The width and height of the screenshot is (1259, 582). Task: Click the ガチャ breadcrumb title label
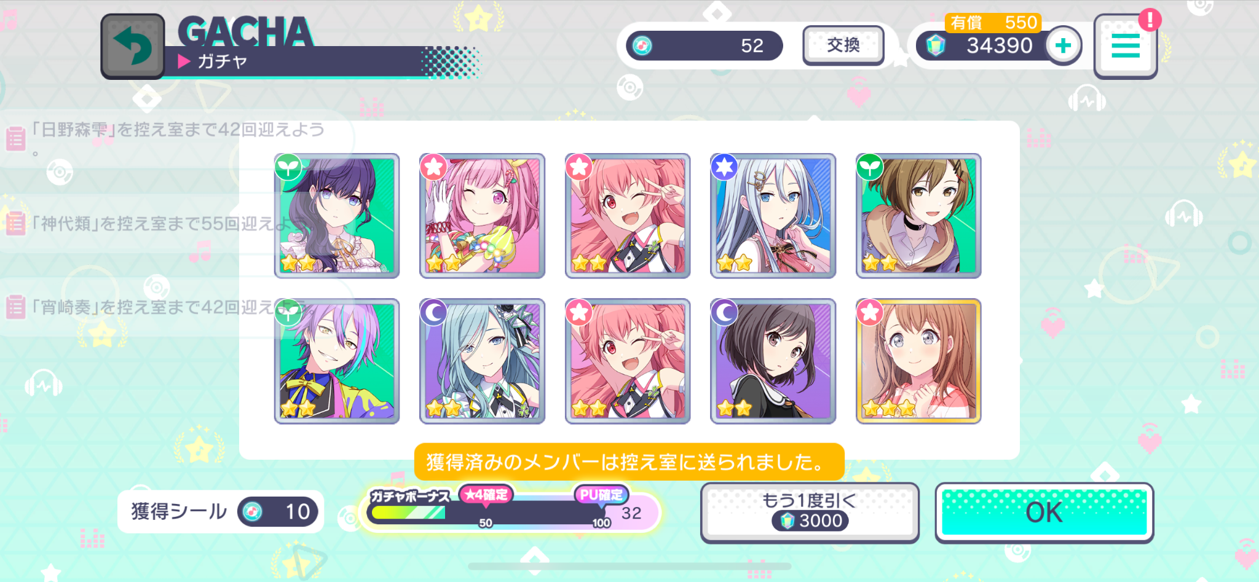(x=222, y=61)
